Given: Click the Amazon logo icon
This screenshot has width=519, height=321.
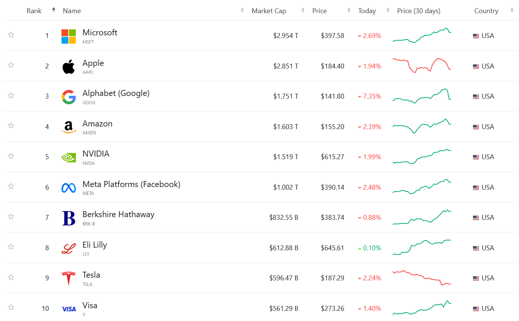Looking at the screenshot, I should 69,127.
